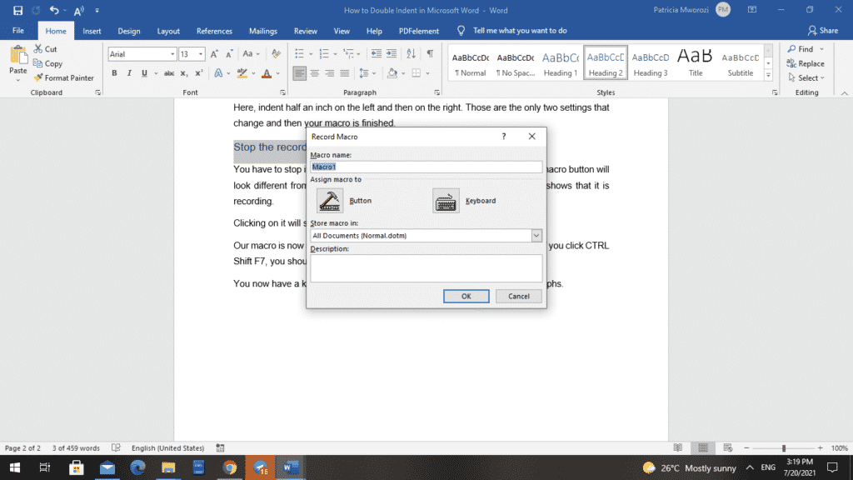
Task: Click the Copy icon
Action: (37, 63)
